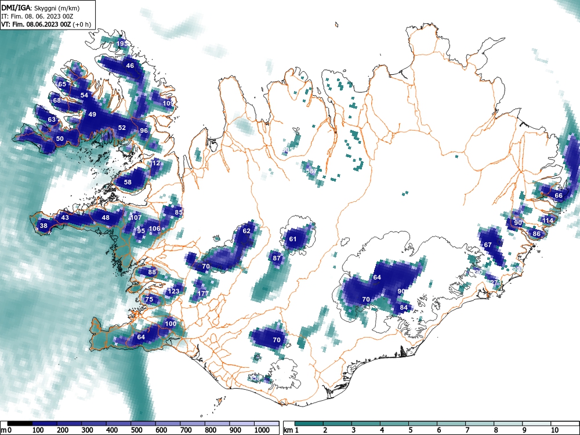The width and height of the screenshot is (580, 435).
Task: Click the 'VT: Fim. 08.06.2023 00Z (+0 h)' line
Action: click(x=46, y=24)
